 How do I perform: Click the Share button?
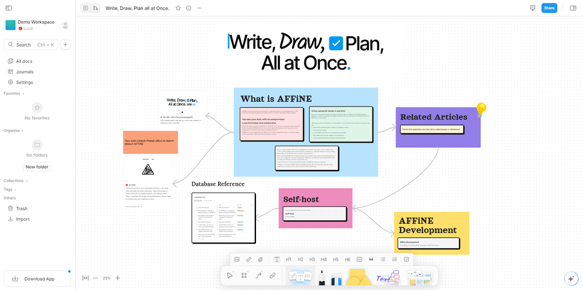point(549,8)
